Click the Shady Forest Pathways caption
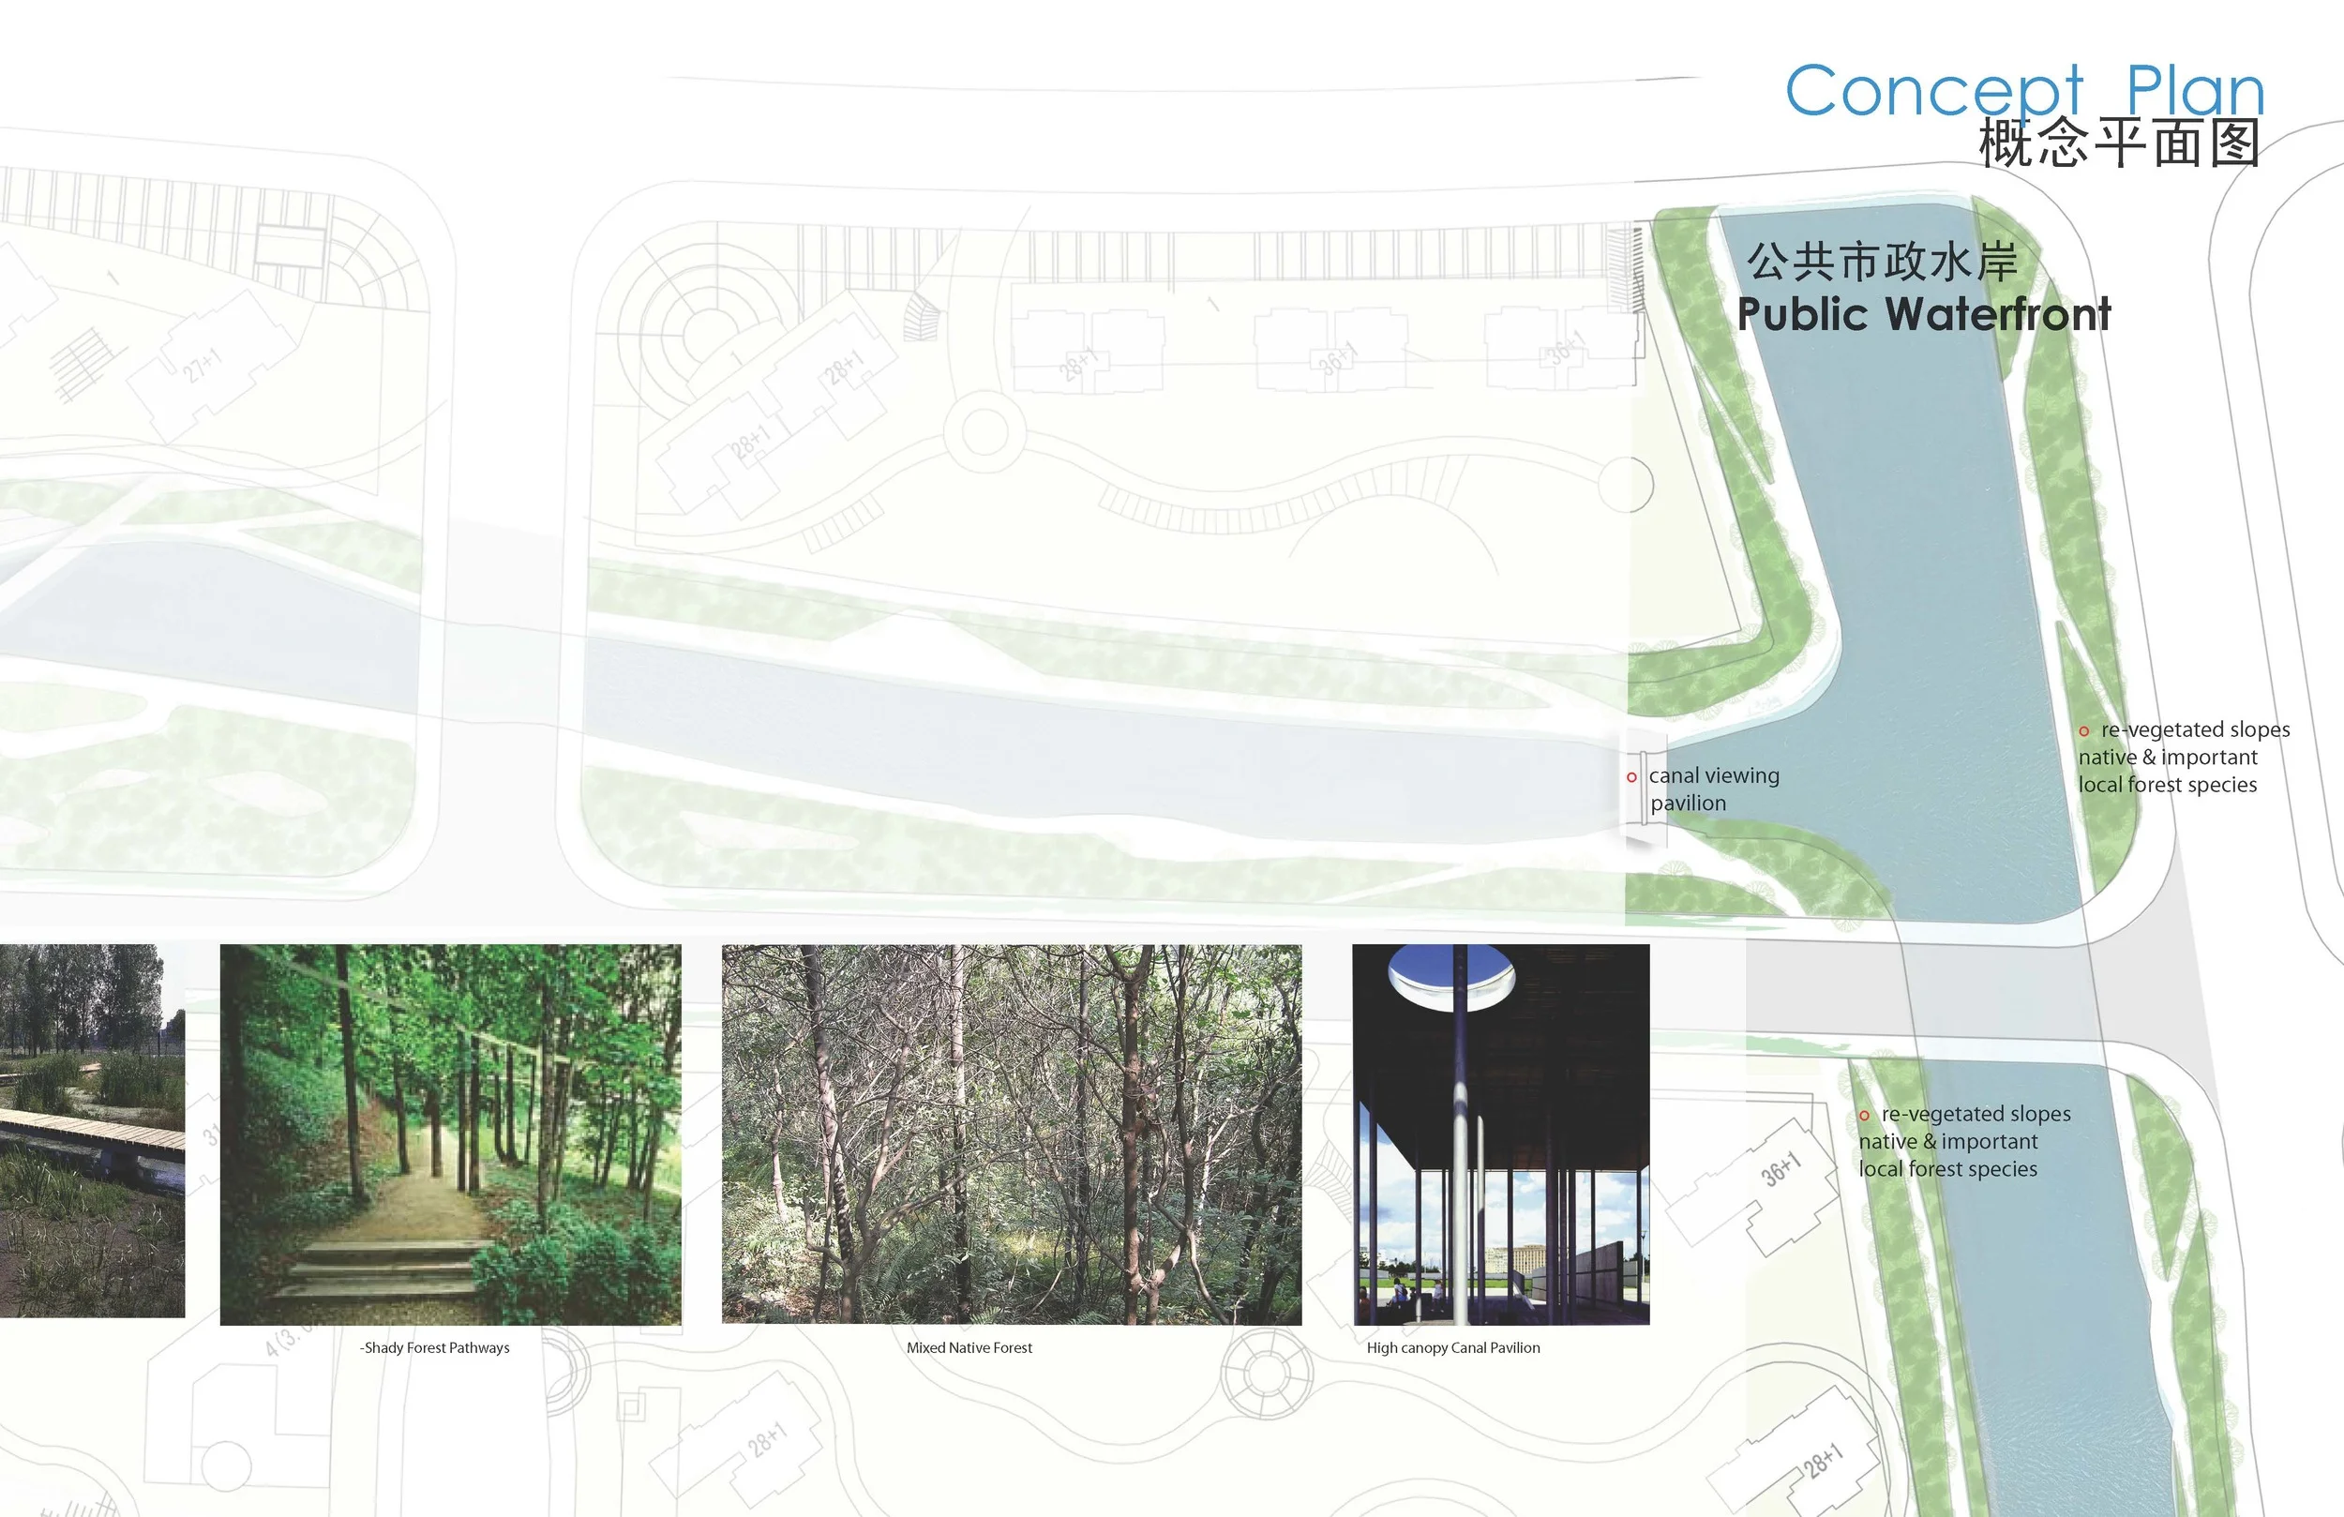This screenshot has width=2344, height=1517. click(434, 1347)
